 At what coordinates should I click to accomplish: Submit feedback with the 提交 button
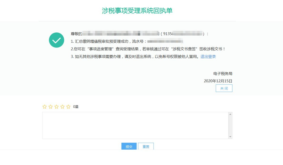[x=129, y=146]
